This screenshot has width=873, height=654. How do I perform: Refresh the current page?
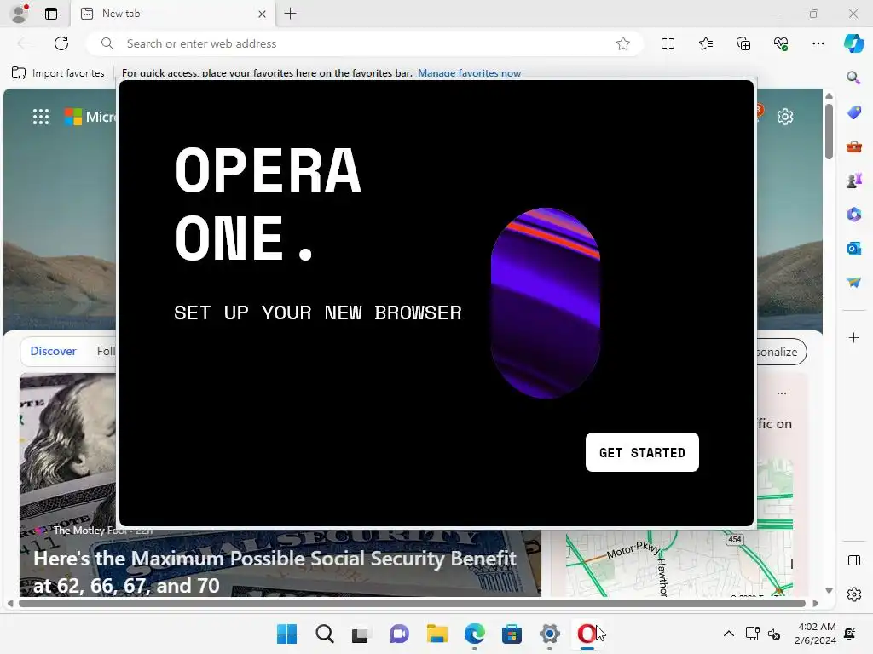tap(61, 43)
